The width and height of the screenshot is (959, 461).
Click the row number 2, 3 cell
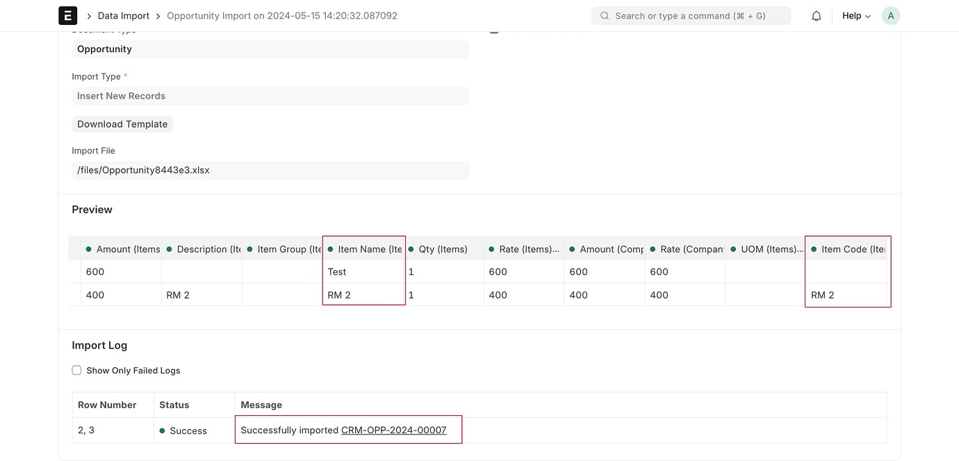pyautogui.click(x=113, y=430)
